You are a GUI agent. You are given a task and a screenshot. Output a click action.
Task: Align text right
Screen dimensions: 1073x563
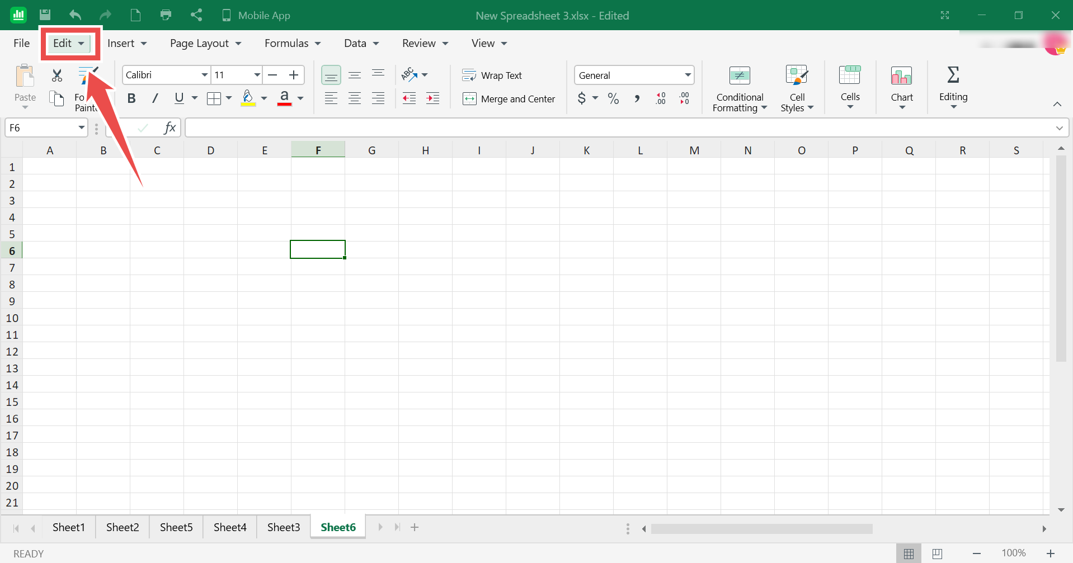pyautogui.click(x=378, y=98)
